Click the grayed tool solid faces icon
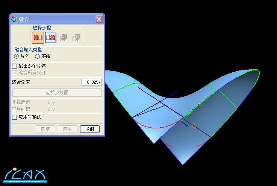Viewport: 277px width, 186px height. (x=76, y=38)
